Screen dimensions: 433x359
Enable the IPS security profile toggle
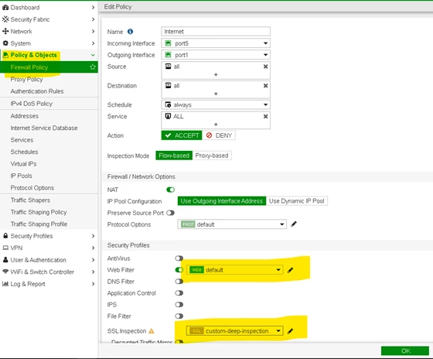(179, 305)
